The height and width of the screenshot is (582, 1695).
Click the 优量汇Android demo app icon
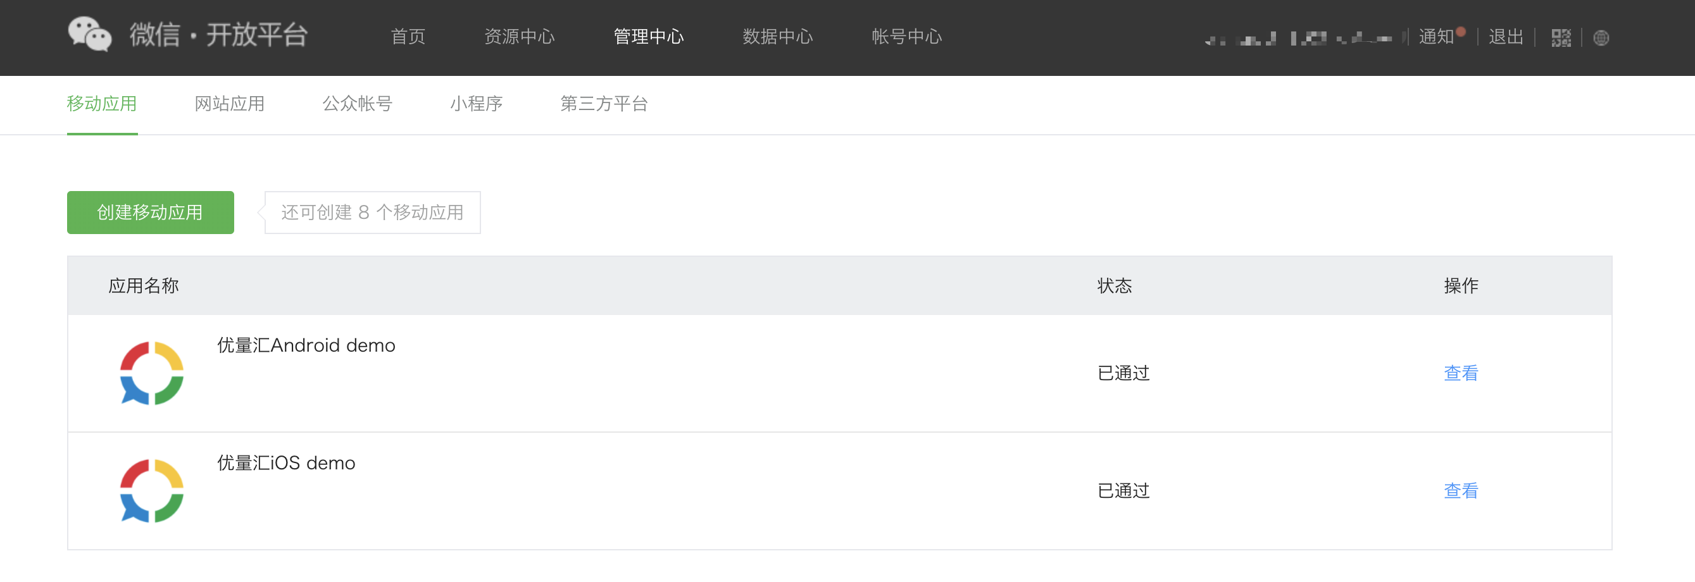[151, 373]
